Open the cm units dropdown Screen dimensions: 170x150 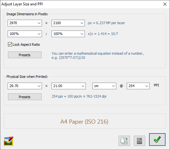[104, 86]
